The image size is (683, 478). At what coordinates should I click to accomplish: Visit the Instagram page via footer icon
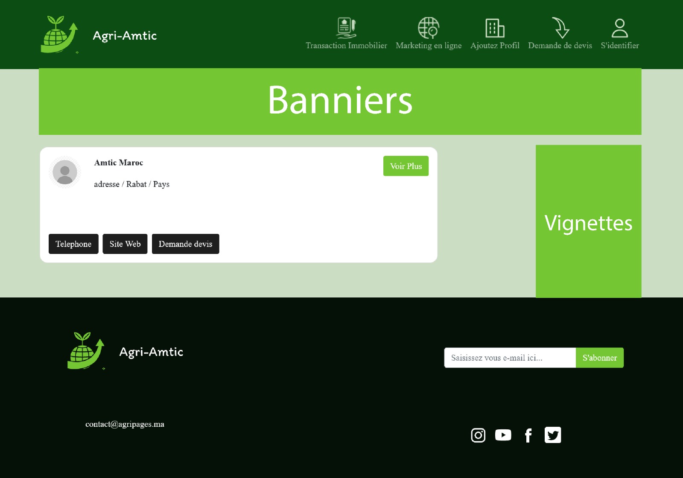pos(478,435)
